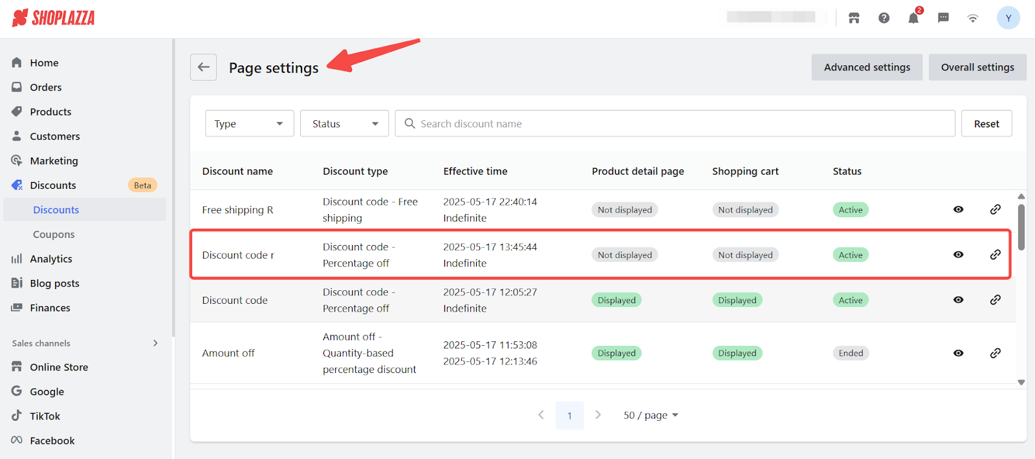This screenshot has width=1035, height=459.
Task: Click the discount table vertical scrollbar
Action: pyautogui.click(x=1021, y=227)
